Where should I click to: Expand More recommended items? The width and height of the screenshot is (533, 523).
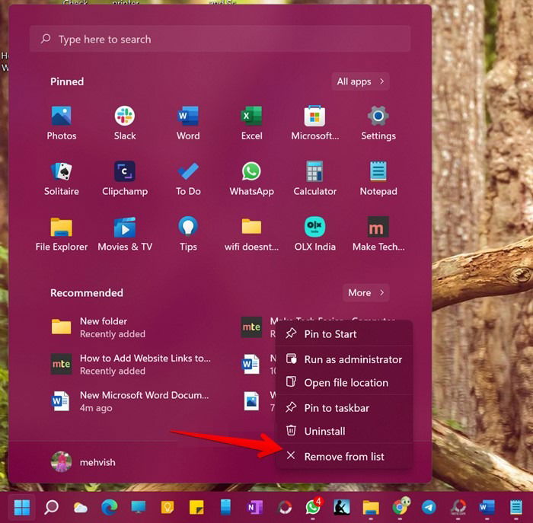click(x=365, y=292)
